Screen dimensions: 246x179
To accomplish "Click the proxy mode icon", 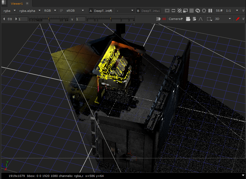I will pyautogui.click(x=185, y=11).
